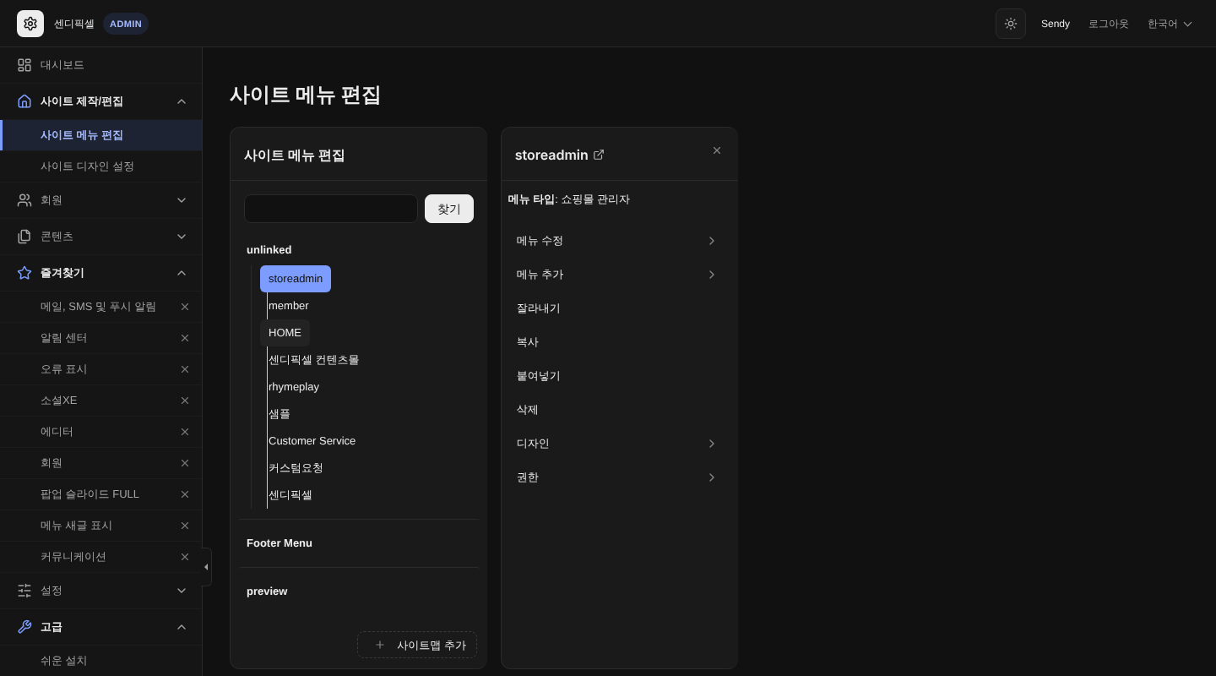Click the 사이트맵 추가 button

pyautogui.click(x=417, y=645)
